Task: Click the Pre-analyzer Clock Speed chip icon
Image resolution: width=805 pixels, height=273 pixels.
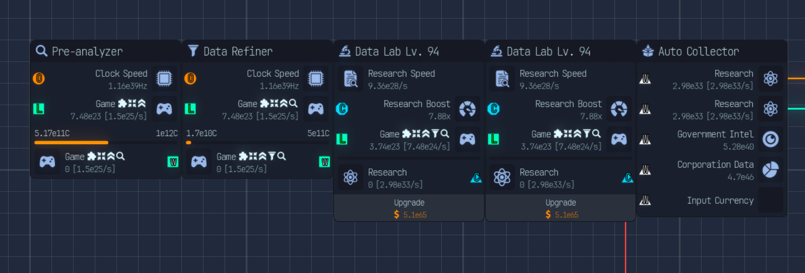Action: (164, 79)
